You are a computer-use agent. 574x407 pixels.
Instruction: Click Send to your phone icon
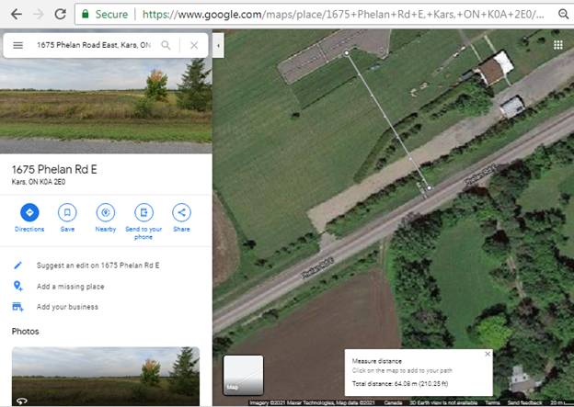coord(143,212)
